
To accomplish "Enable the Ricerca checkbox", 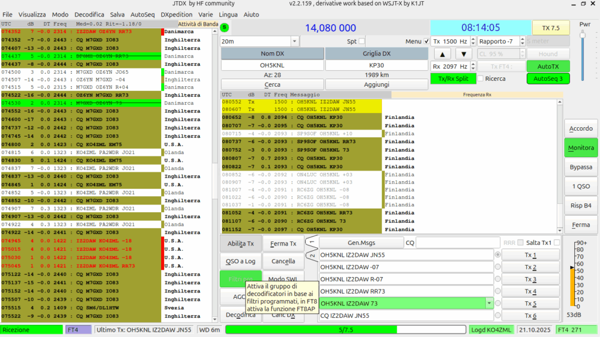I will tap(480, 79).
